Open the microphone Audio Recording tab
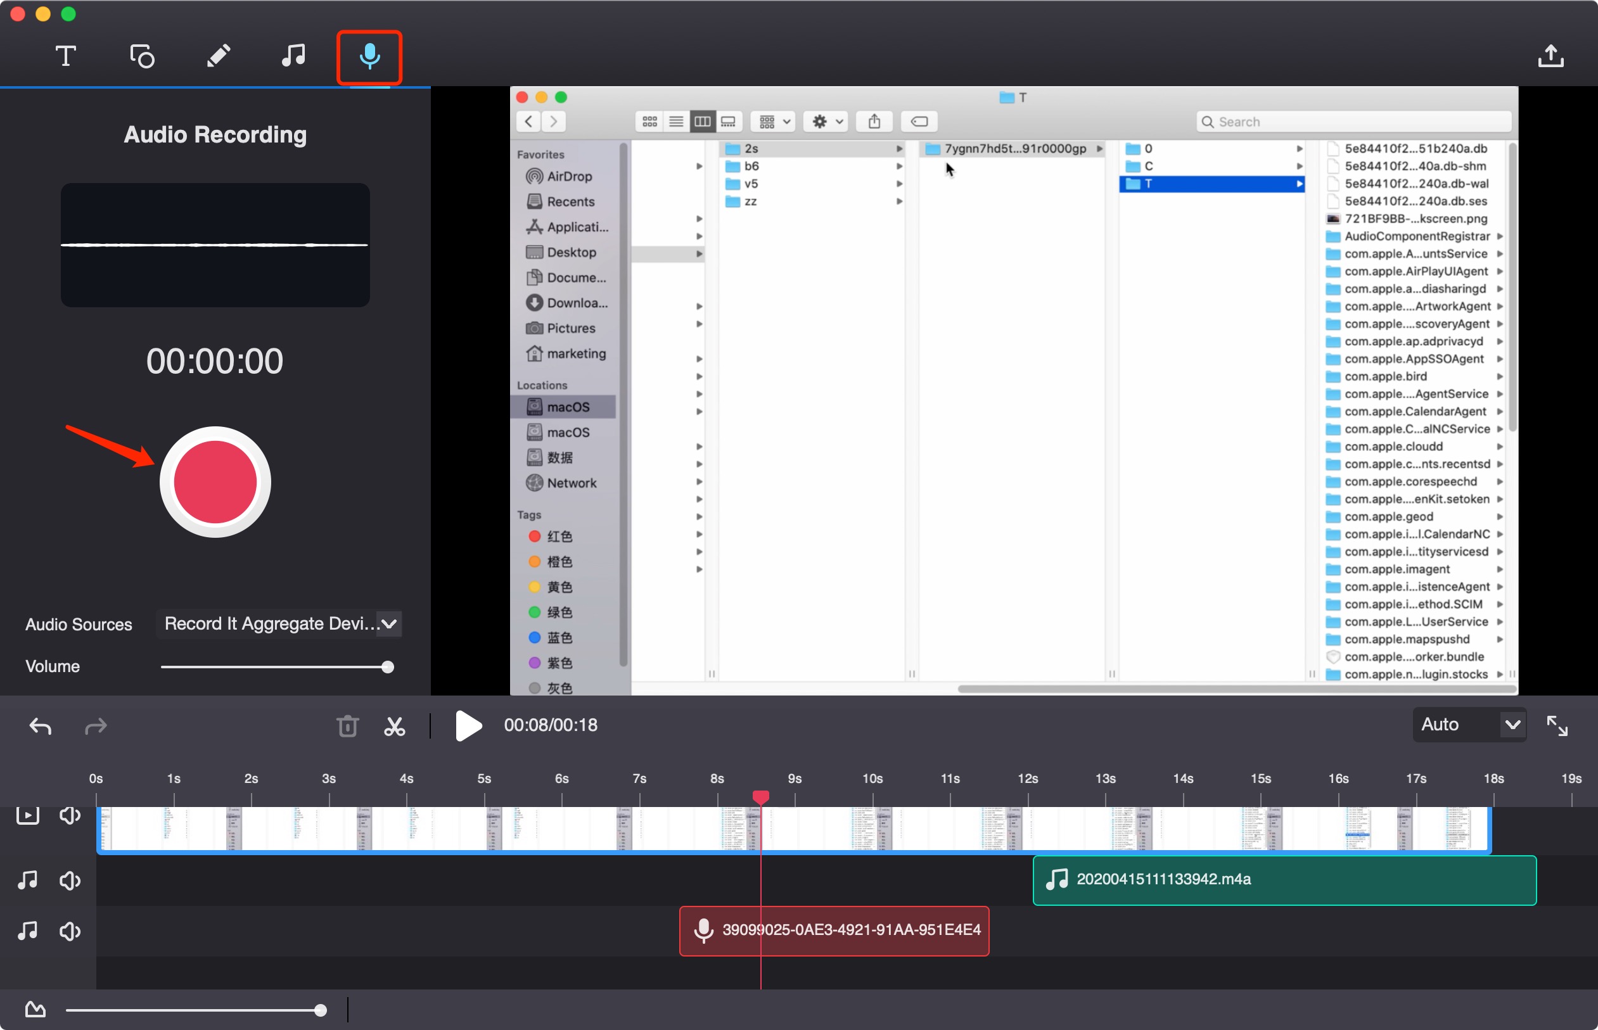This screenshot has width=1598, height=1030. click(x=369, y=57)
